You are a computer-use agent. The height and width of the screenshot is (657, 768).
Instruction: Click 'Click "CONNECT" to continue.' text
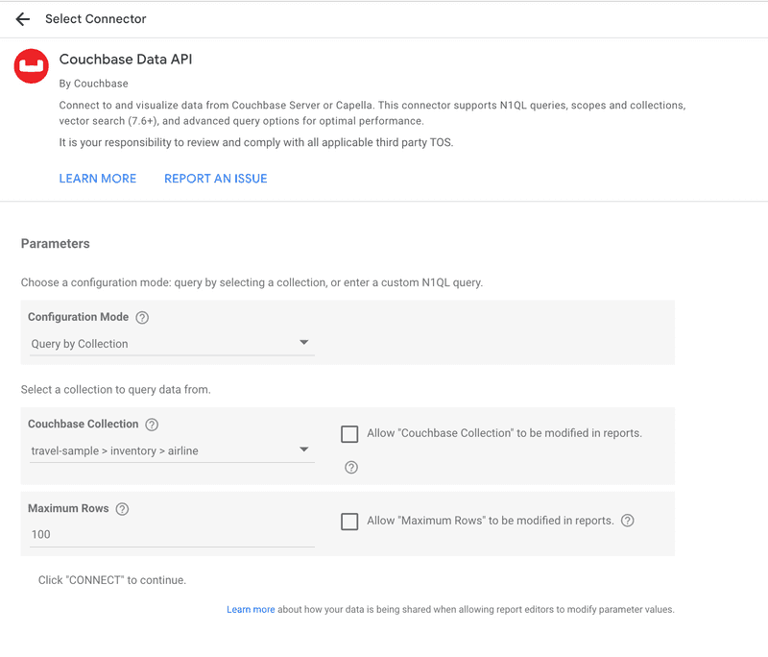[x=112, y=580]
